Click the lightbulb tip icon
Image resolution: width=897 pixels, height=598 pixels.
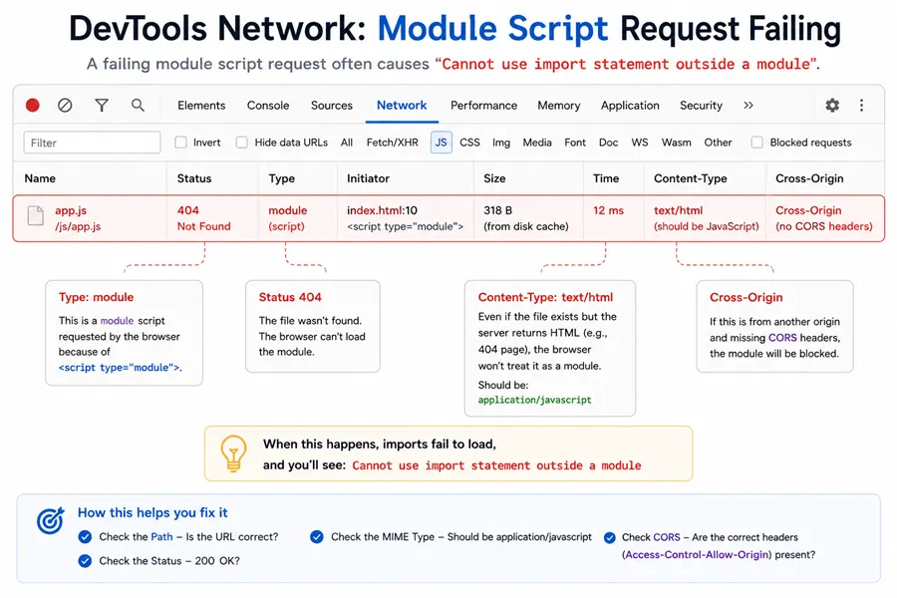[233, 453]
